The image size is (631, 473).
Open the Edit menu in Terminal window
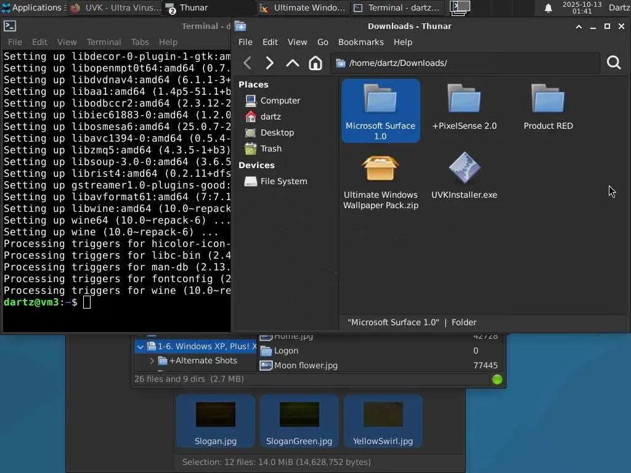pos(39,42)
